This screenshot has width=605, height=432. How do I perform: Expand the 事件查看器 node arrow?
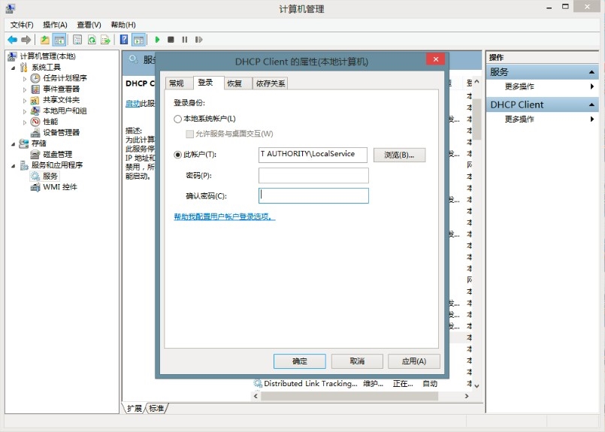click(25, 89)
